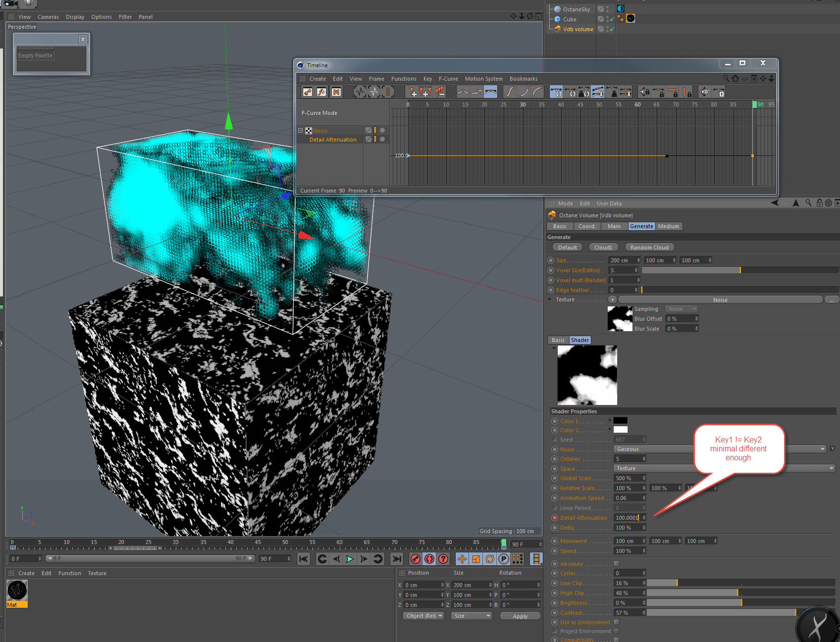Toggle the Project Environment checkbox

pos(617,631)
